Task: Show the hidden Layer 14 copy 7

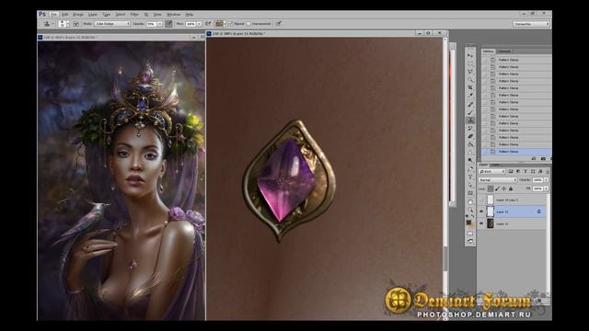Action: coord(481,200)
